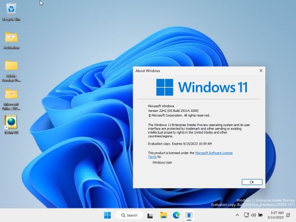Close the About Windows dialog
This screenshot has height=222, width=296.
(x=261, y=70)
